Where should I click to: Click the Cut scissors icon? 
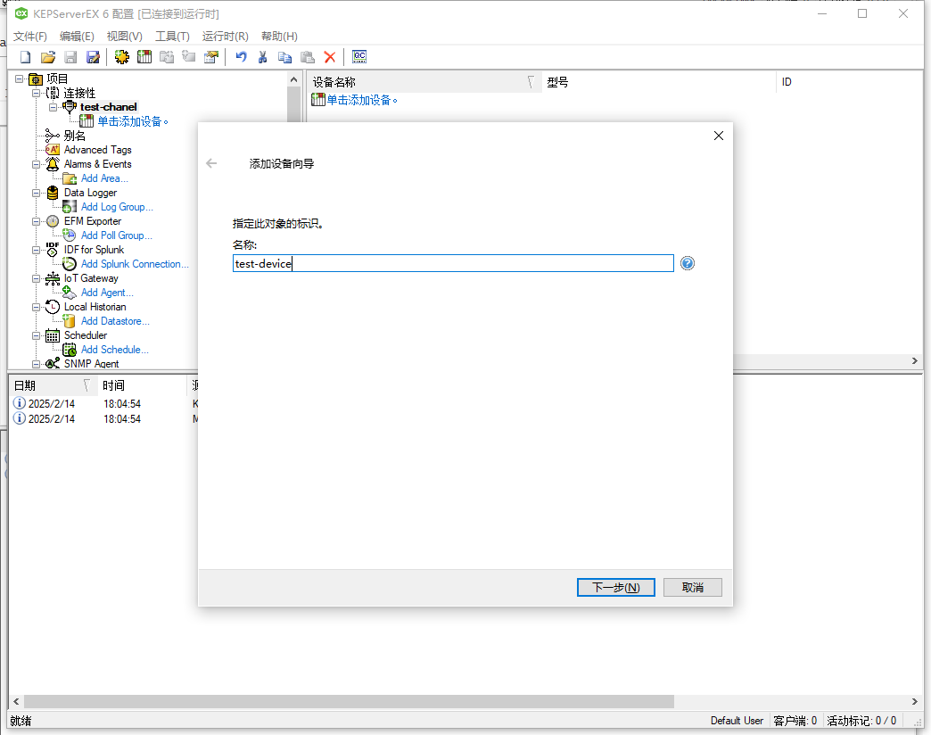262,57
